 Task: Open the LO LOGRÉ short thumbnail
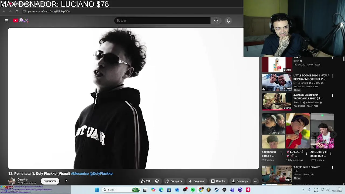click(298, 131)
